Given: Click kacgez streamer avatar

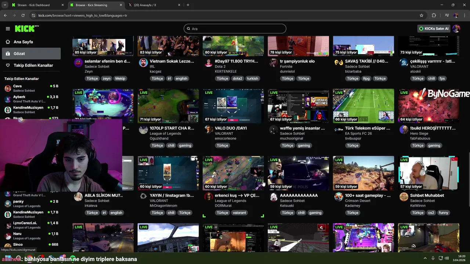Looking at the screenshot, I should click(143, 62).
